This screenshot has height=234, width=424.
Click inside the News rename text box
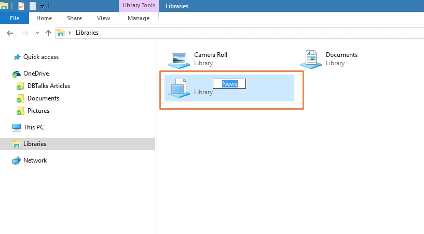pyautogui.click(x=229, y=84)
